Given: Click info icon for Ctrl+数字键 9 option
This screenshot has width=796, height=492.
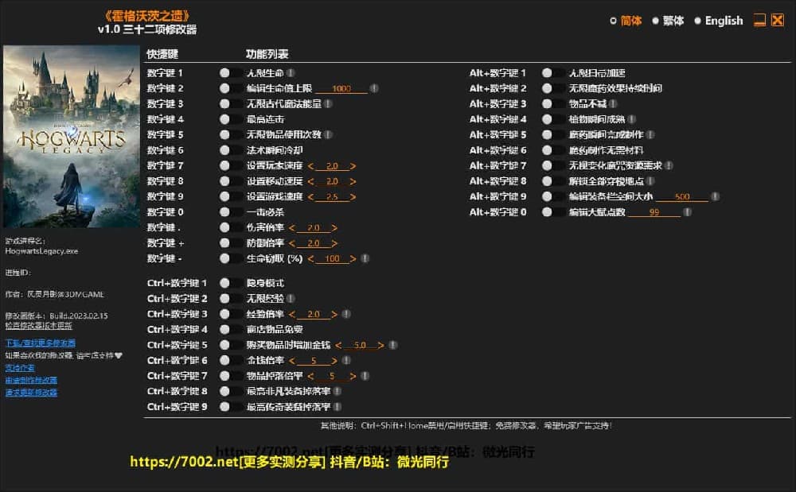Looking at the screenshot, I should (x=337, y=407).
